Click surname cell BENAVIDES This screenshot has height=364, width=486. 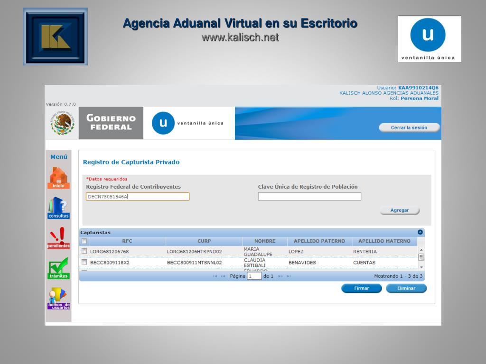click(x=302, y=263)
